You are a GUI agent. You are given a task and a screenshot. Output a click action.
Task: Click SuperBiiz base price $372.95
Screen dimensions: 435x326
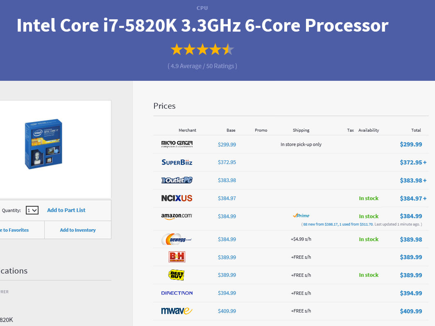click(227, 162)
